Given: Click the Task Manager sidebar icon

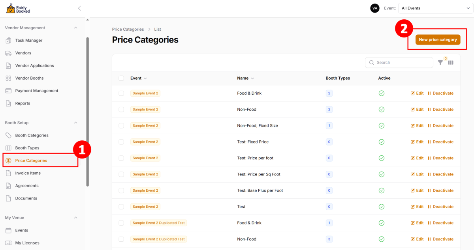Looking at the screenshot, I should (x=8, y=40).
